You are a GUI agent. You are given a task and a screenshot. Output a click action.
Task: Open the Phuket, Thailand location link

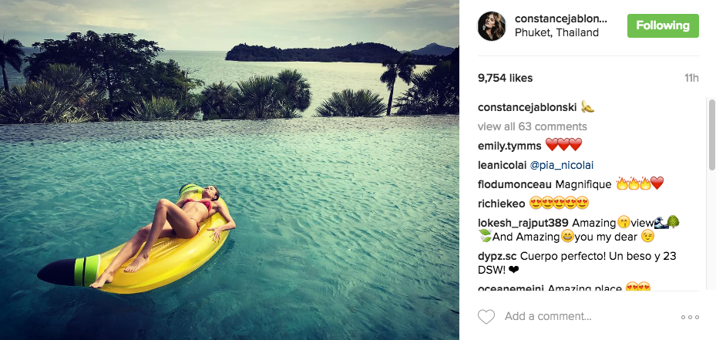pyautogui.click(x=556, y=33)
